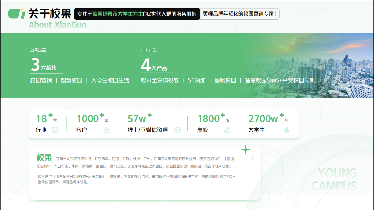Click the 行业 label
374x210 pixels.
tap(41, 130)
